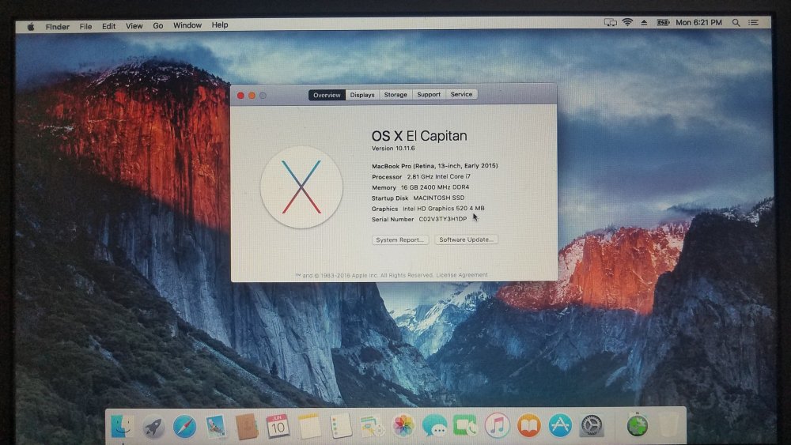The height and width of the screenshot is (445, 791).
Task: Click Version 10.11.6 text
Action: click(x=393, y=148)
